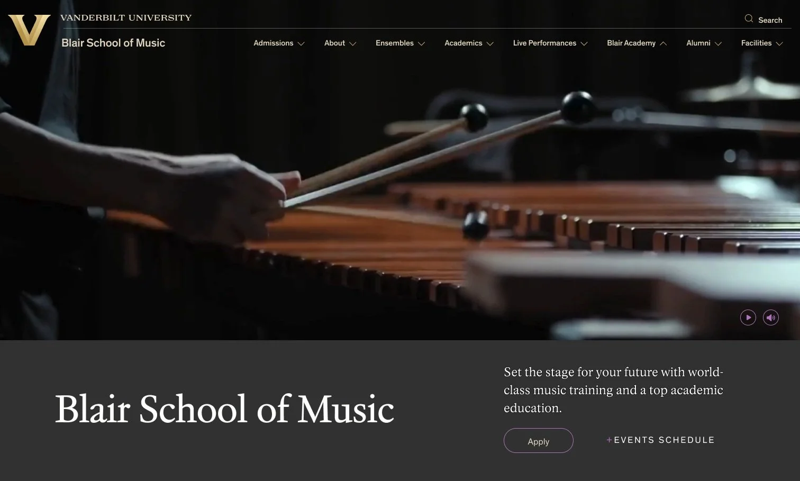
Task: Click the search magnifier icon
Action: pos(749,19)
